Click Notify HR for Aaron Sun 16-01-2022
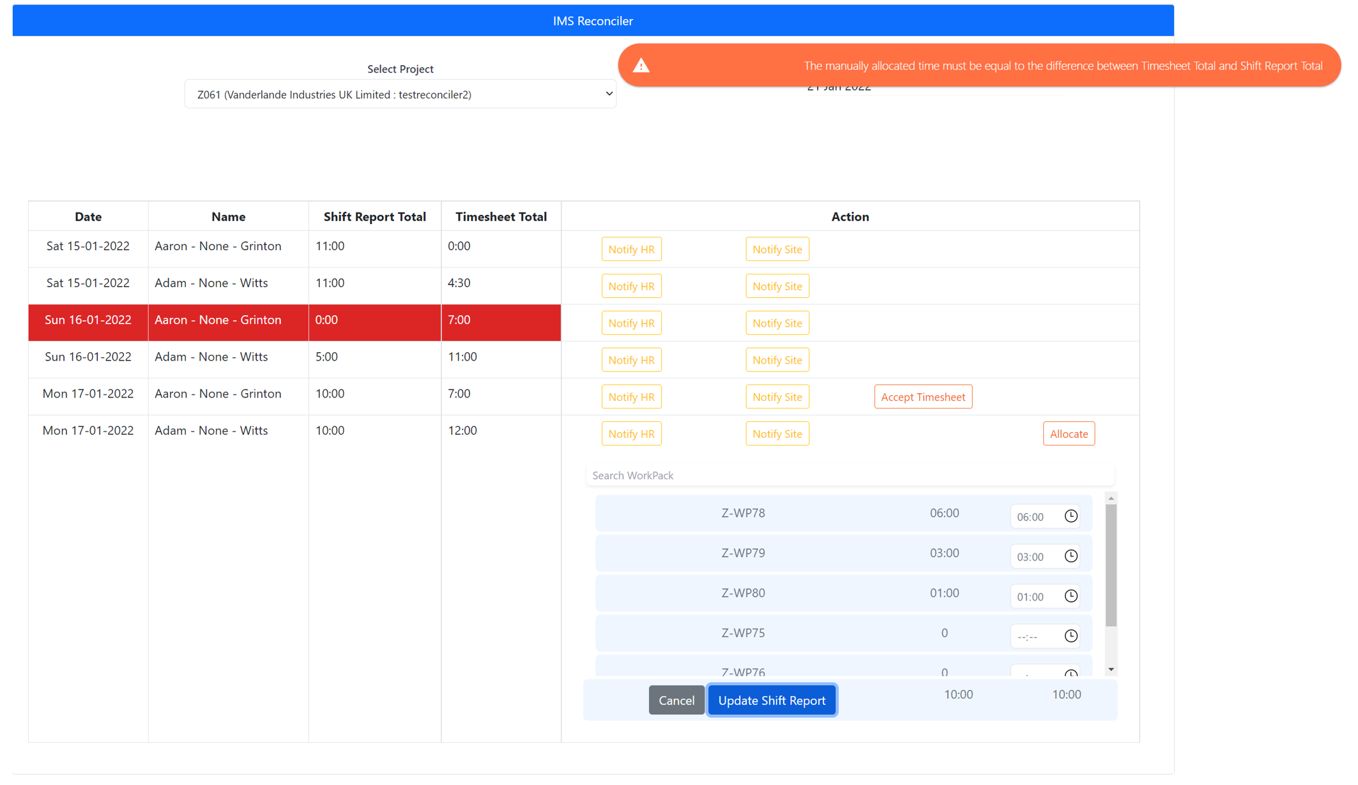This screenshot has height=785, width=1358. point(632,322)
